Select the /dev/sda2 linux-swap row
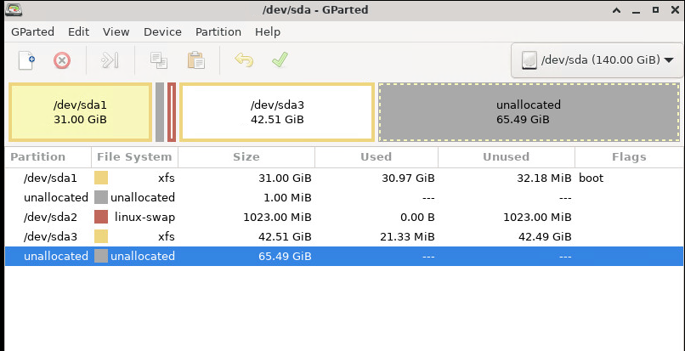 click(x=344, y=217)
